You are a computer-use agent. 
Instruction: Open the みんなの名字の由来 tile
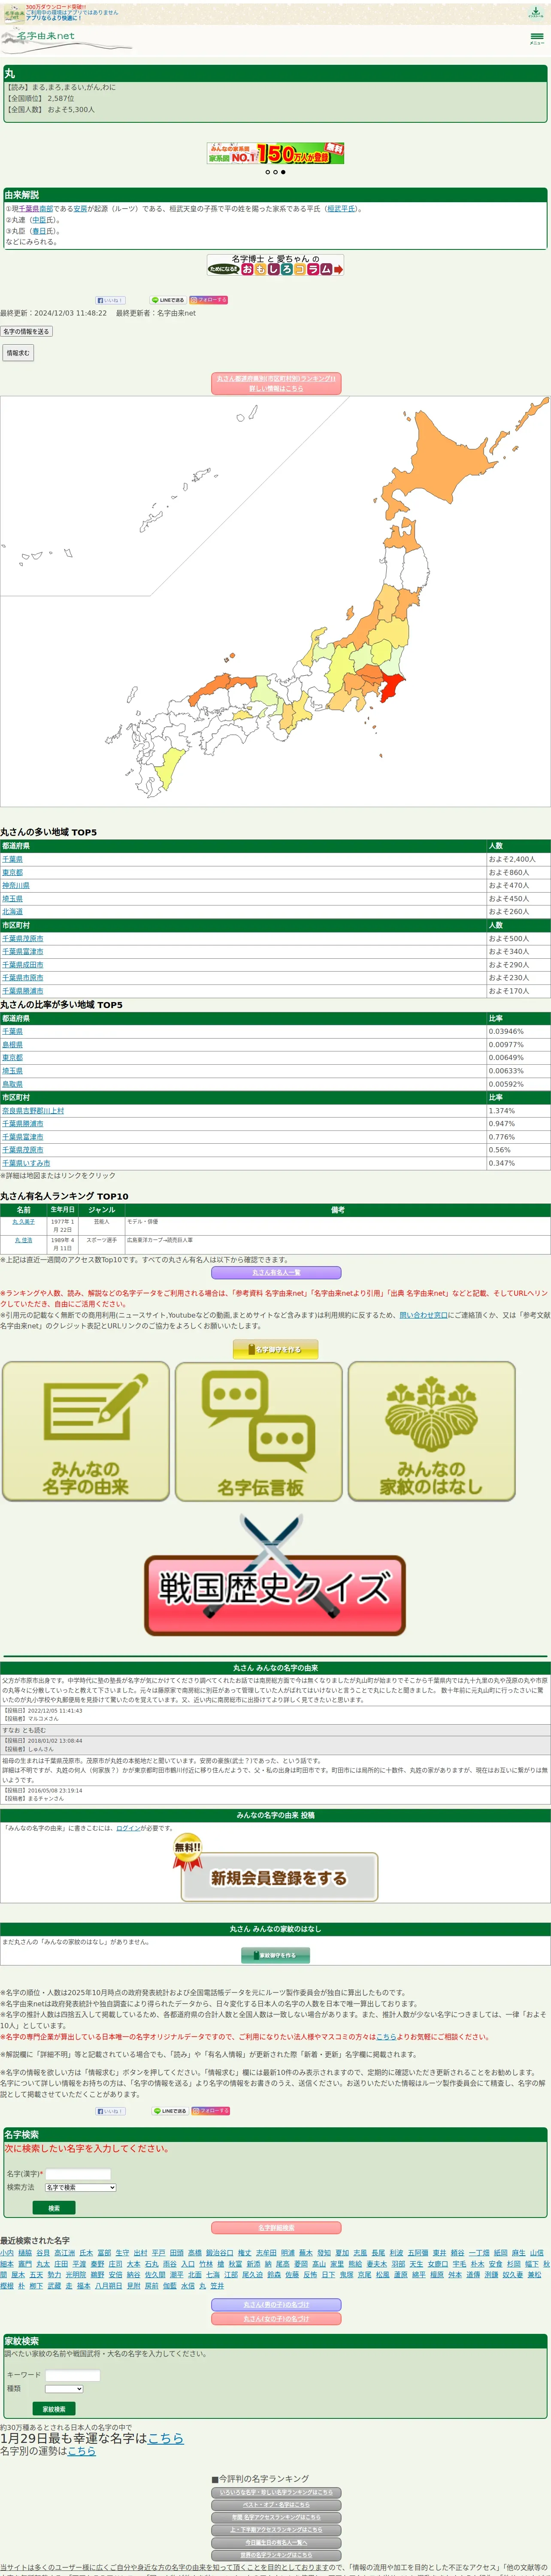click(86, 1431)
